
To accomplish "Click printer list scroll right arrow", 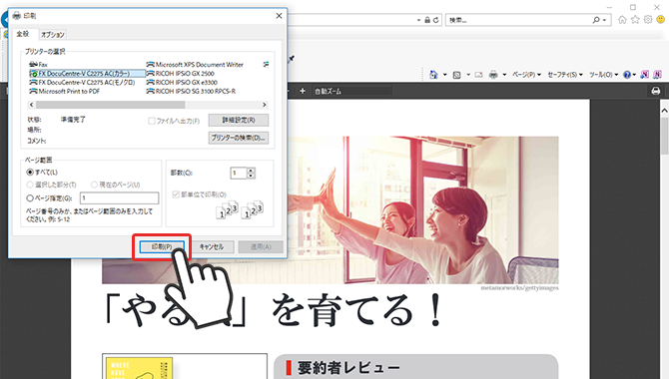I will coord(264,105).
